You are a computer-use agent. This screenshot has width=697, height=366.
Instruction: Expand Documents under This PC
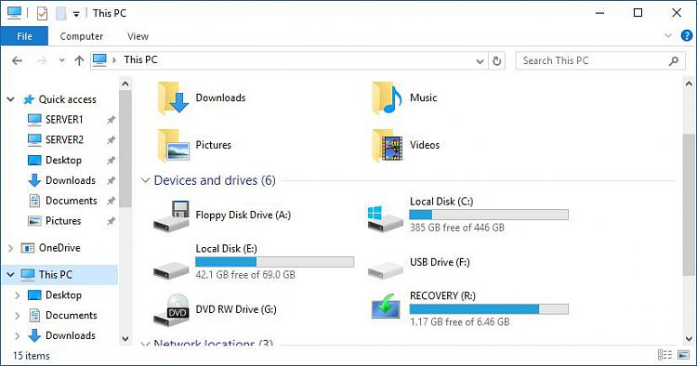click(18, 315)
